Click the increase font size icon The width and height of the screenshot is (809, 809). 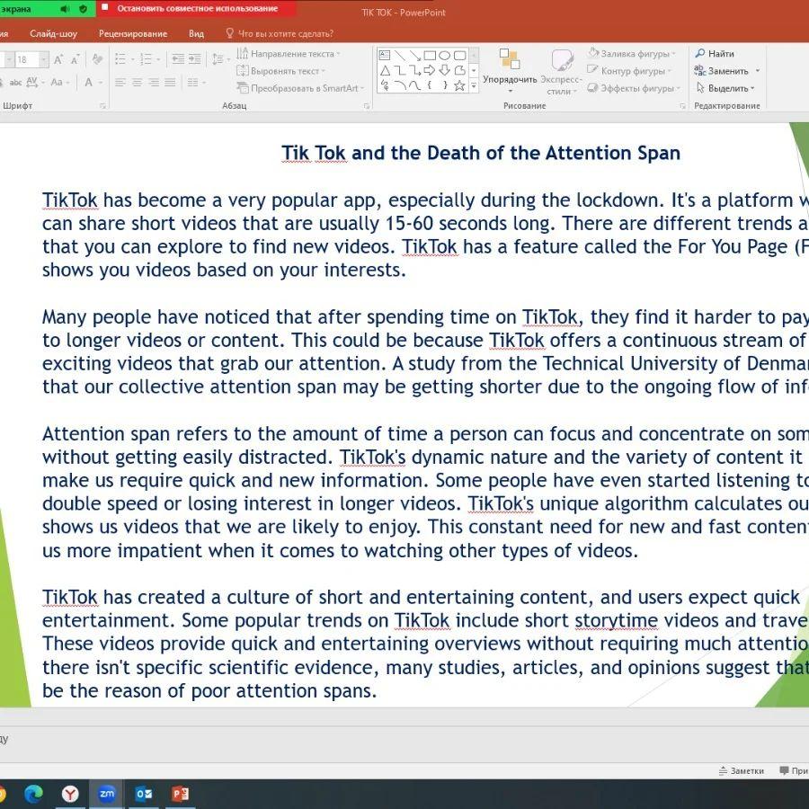(58, 60)
